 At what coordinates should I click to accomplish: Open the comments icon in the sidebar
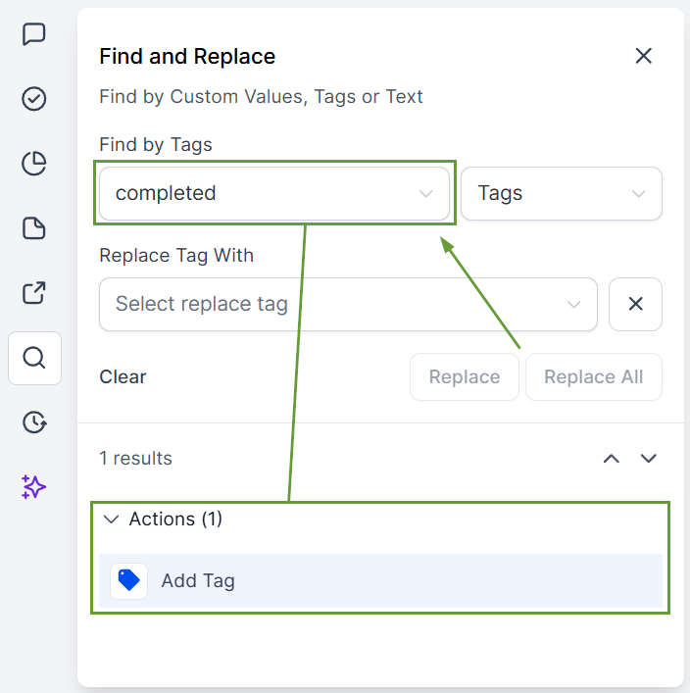34,34
